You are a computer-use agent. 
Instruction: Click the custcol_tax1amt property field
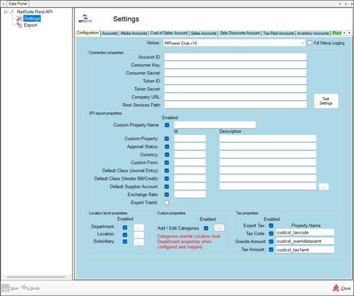click(x=305, y=250)
